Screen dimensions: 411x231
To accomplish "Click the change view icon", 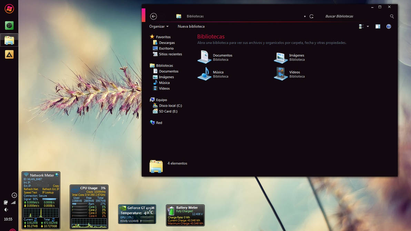I will coord(361,27).
